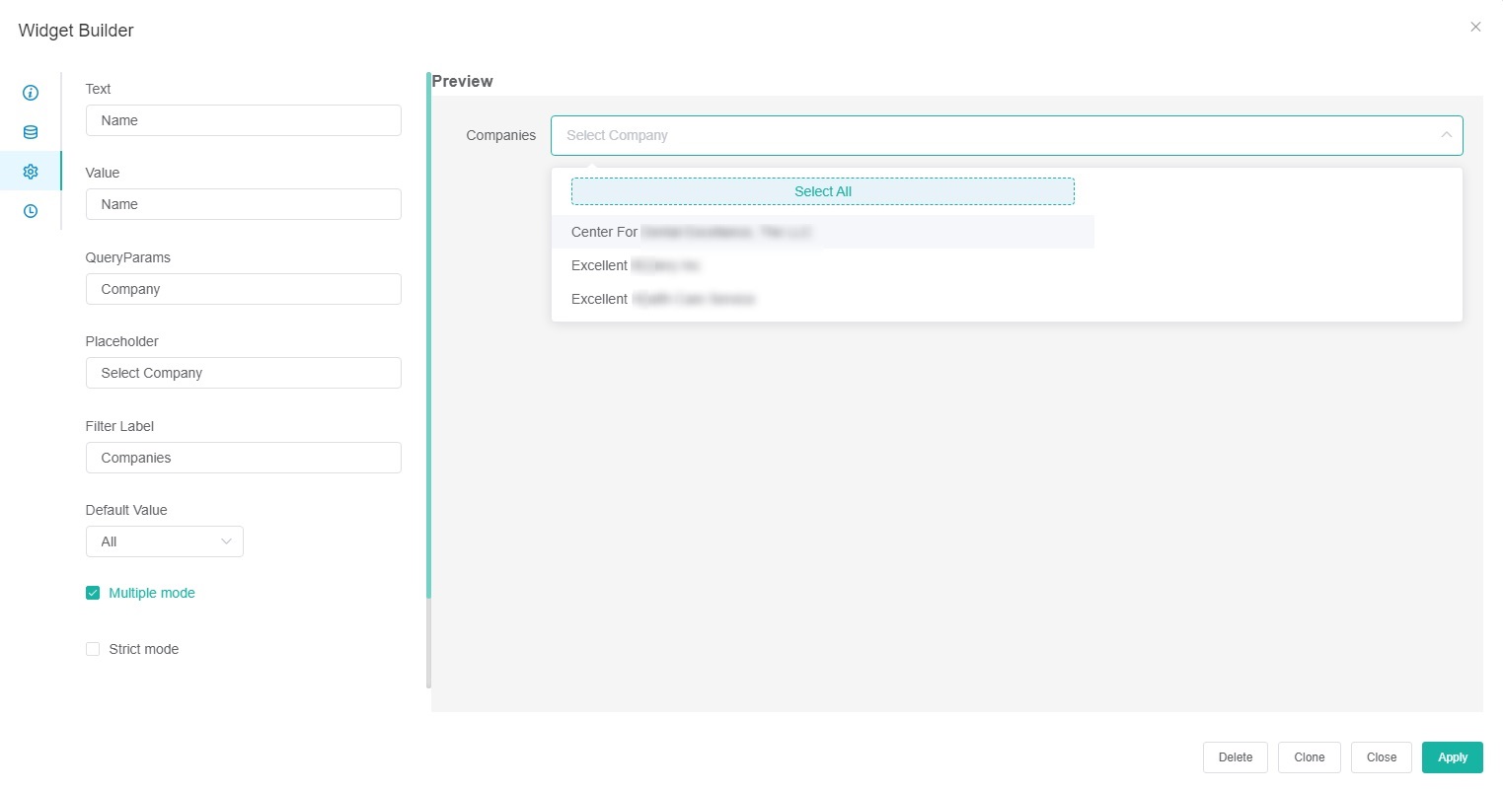Click the settings panel vertical scrollbar

(x=428, y=335)
